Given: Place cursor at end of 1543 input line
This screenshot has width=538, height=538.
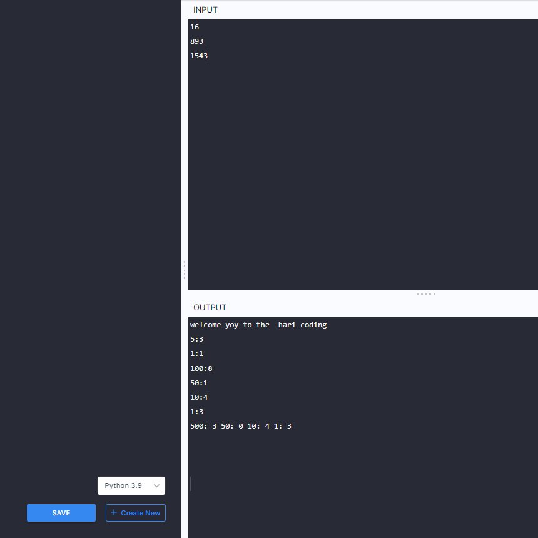Looking at the screenshot, I should [208, 56].
